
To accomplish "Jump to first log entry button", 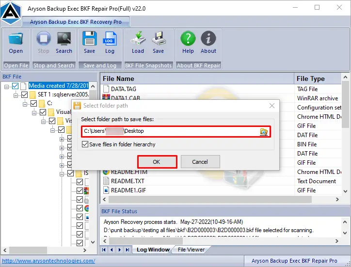I will pyautogui.click(x=104, y=250).
